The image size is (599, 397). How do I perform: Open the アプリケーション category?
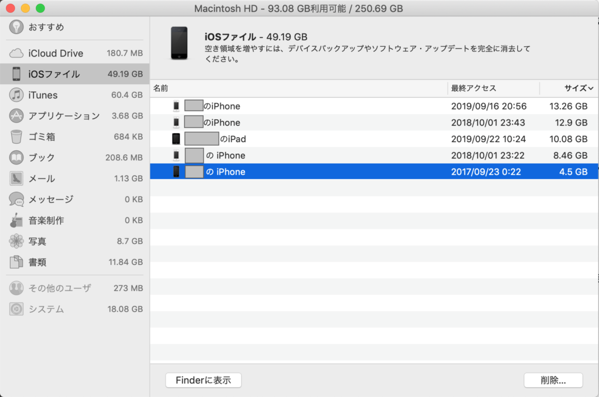75,116
